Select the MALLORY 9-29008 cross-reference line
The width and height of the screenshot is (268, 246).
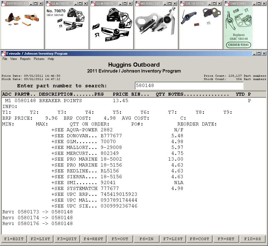pyautogui.click(x=117, y=147)
